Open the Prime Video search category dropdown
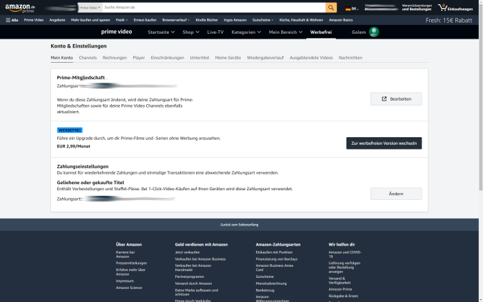483x302 pixels. 90,8
